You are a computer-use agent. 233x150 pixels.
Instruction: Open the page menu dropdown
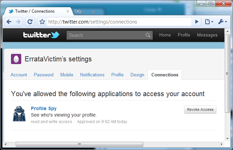(209, 22)
